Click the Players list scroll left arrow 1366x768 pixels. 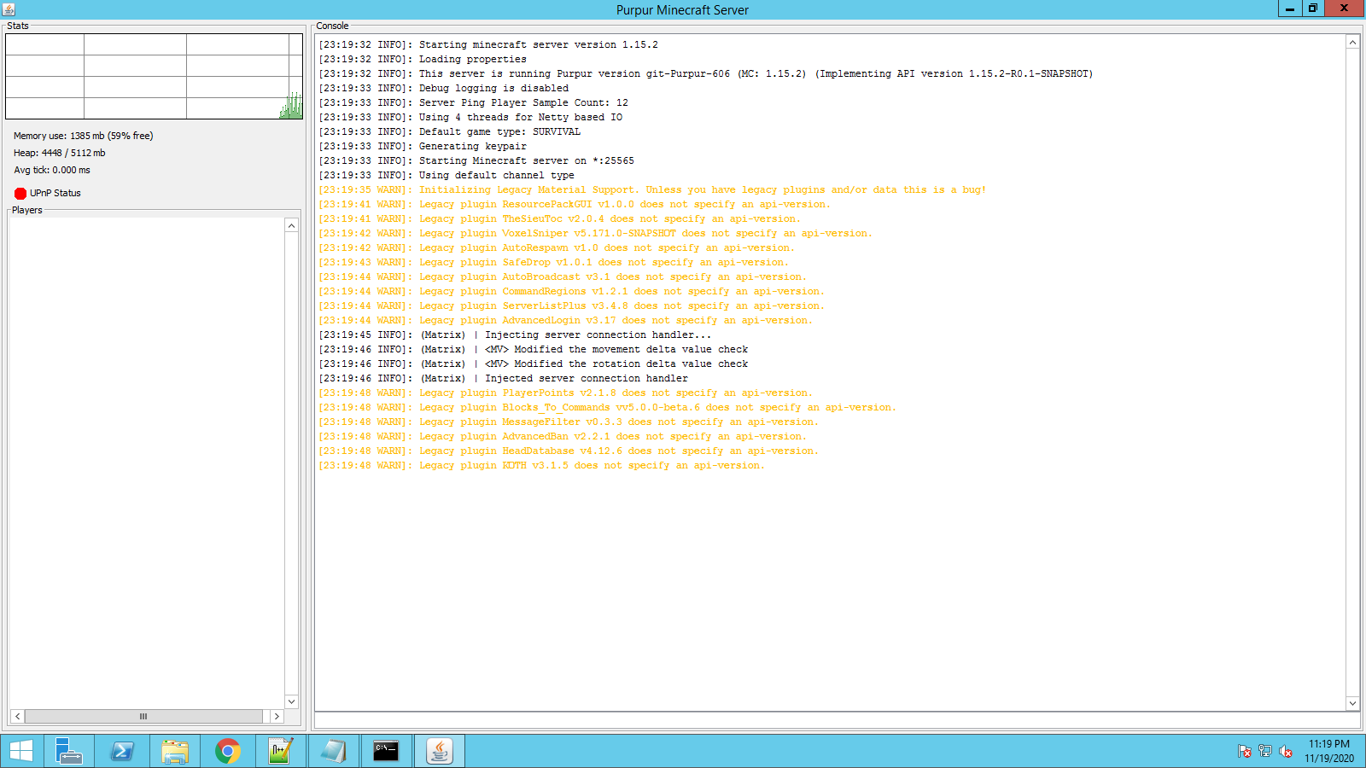(x=18, y=716)
